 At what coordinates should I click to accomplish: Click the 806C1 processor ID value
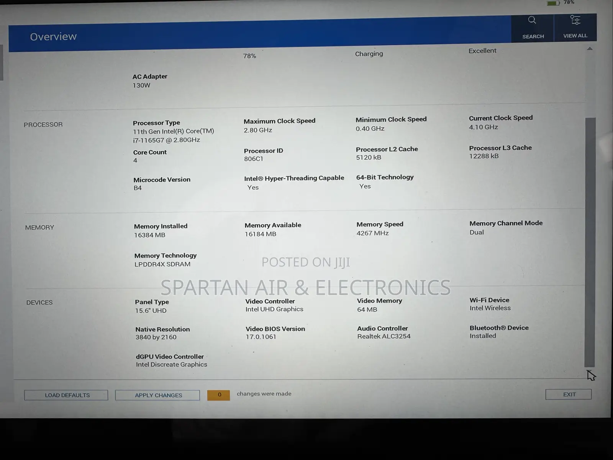coord(254,159)
